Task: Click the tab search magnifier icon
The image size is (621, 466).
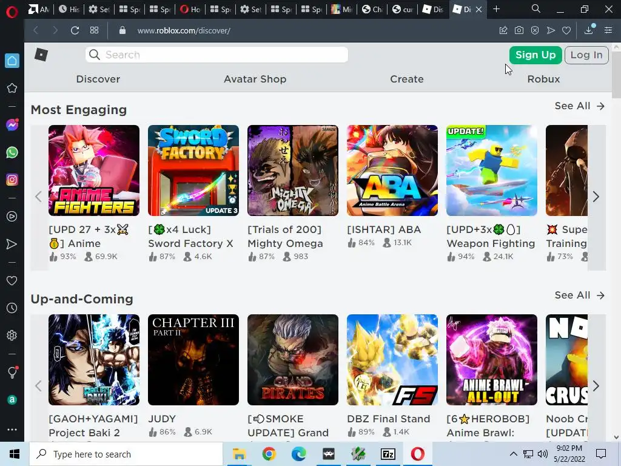Action: [x=536, y=8]
